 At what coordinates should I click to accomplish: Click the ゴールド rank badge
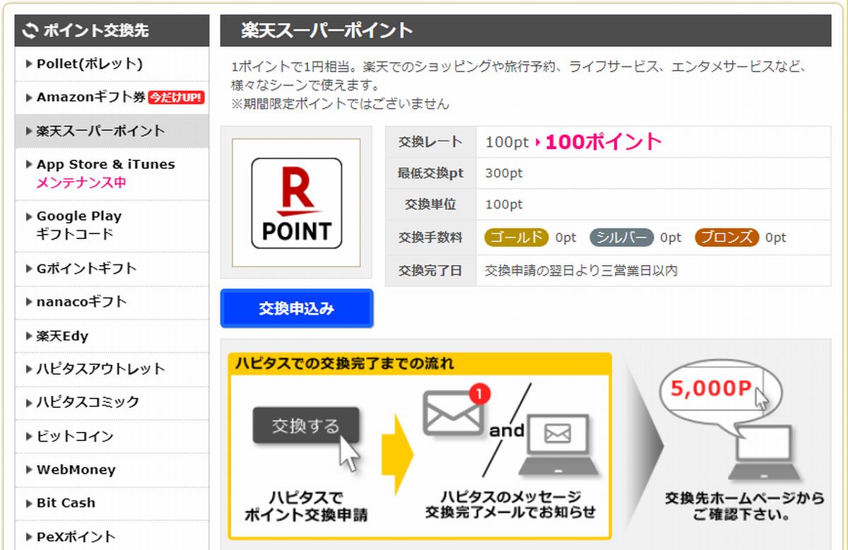(x=517, y=238)
